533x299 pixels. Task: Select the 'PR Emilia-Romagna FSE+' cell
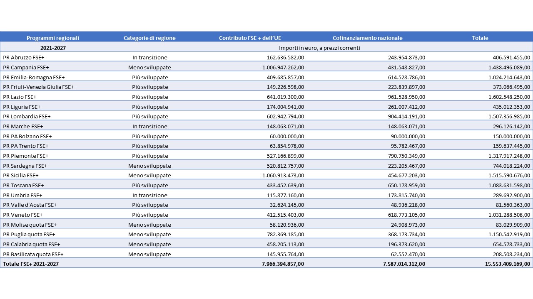tap(34, 77)
